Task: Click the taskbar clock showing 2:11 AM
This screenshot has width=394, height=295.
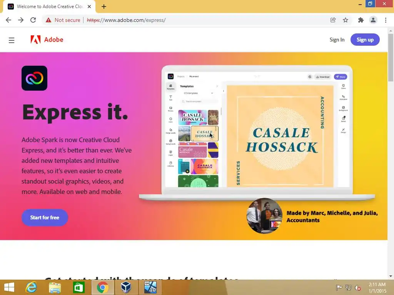Action: (x=377, y=288)
